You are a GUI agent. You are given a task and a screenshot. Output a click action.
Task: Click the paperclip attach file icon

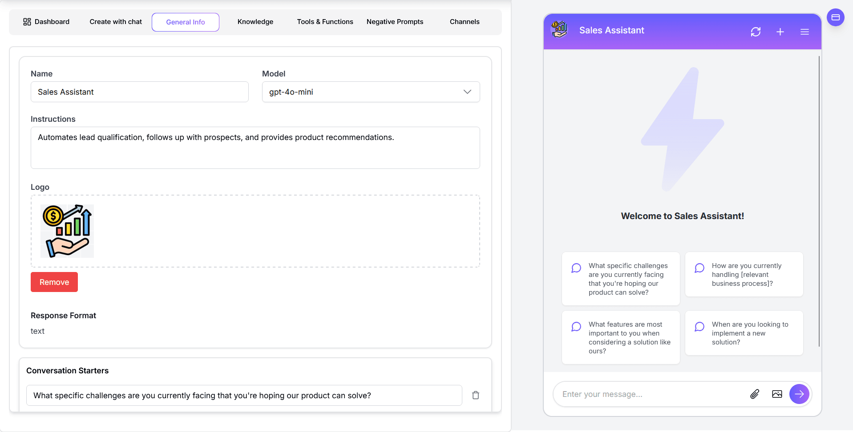755,394
